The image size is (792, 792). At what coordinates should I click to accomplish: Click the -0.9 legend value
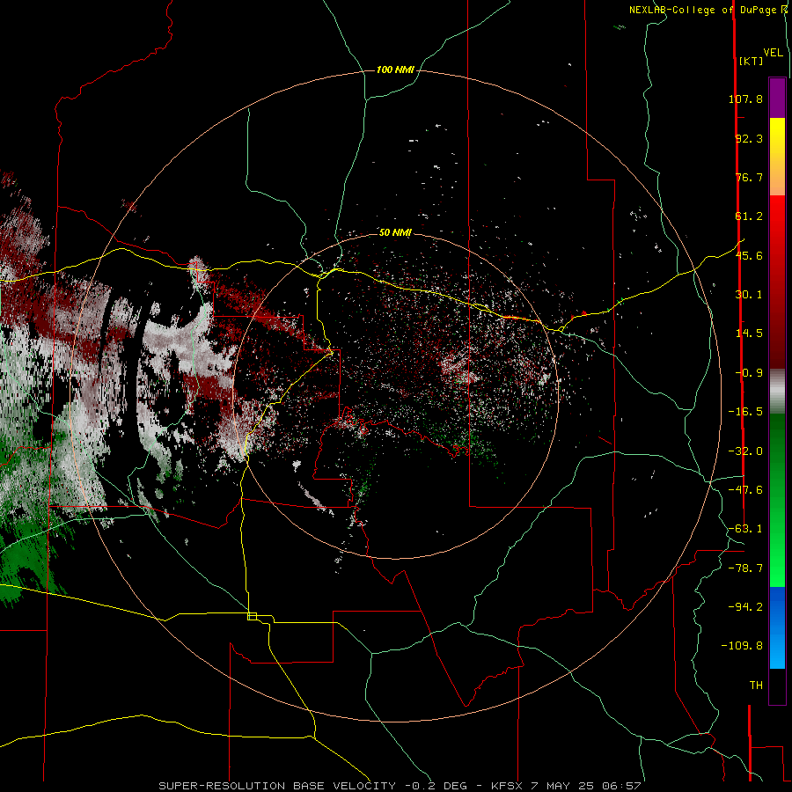[x=749, y=373]
